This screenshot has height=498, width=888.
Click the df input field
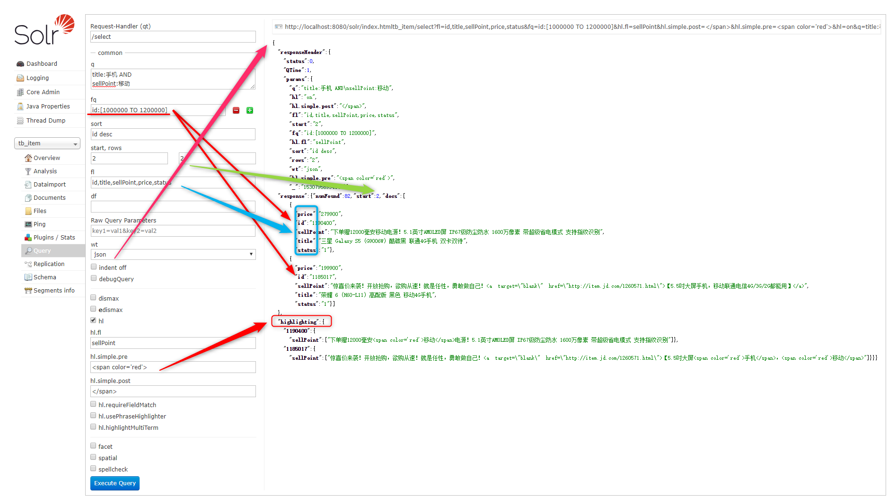tap(173, 207)
